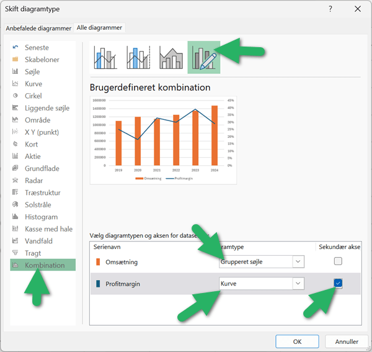372x352 pixels.
Task: Choose Radar chart type in sidebar
Action: click(33, 180)
